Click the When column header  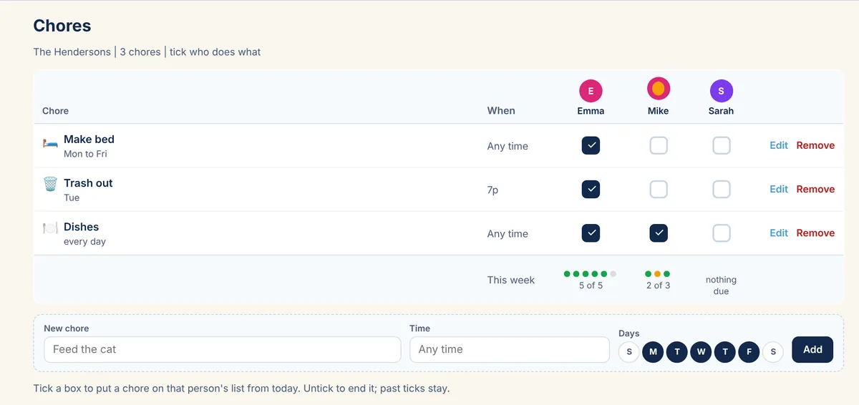click(x=501, y=111)
